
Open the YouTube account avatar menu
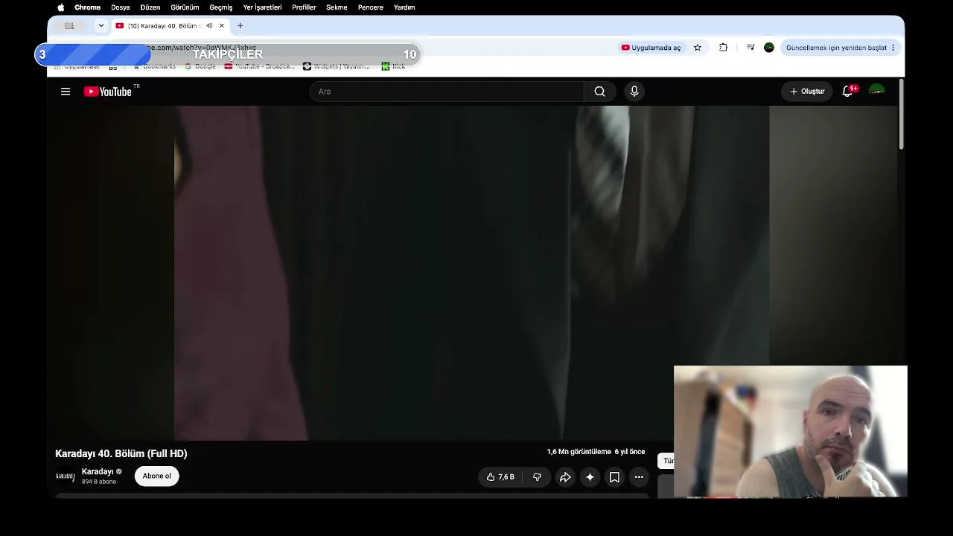coord(877,92)
